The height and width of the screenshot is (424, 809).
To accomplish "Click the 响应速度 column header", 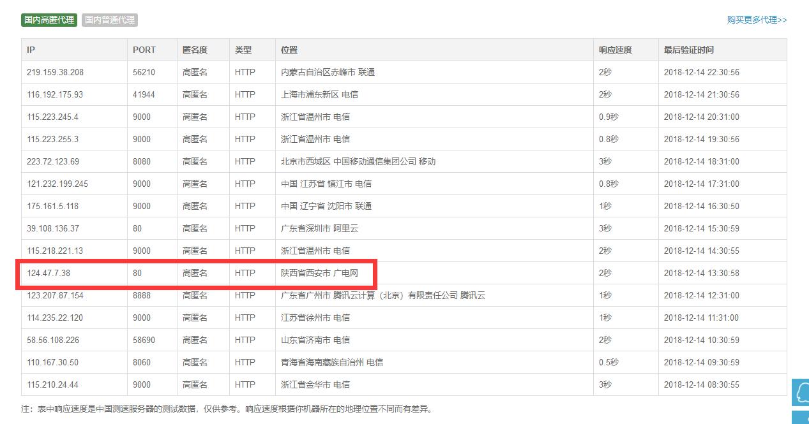I will [612, 50].
